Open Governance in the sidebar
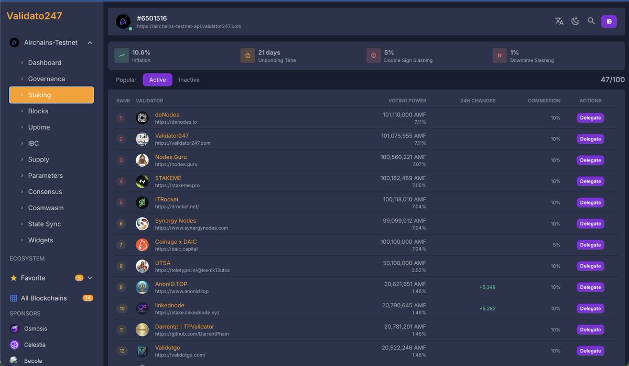 [51, 79]
